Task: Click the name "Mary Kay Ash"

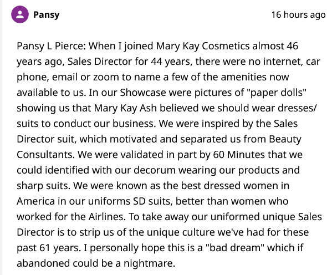Action: pos(125,108)
